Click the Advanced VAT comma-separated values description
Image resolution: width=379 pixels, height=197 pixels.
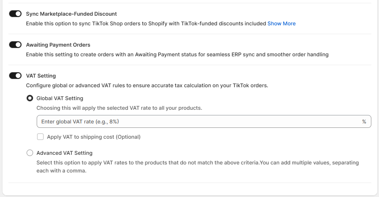point(198,166)
